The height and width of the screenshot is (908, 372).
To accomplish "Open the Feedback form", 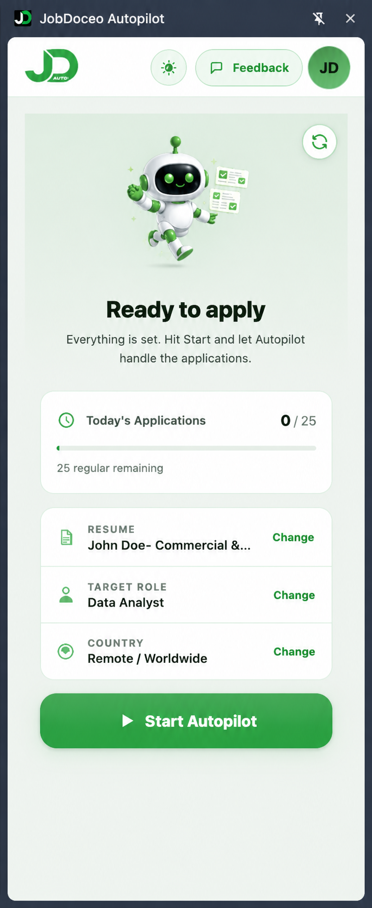I will 249,68.
